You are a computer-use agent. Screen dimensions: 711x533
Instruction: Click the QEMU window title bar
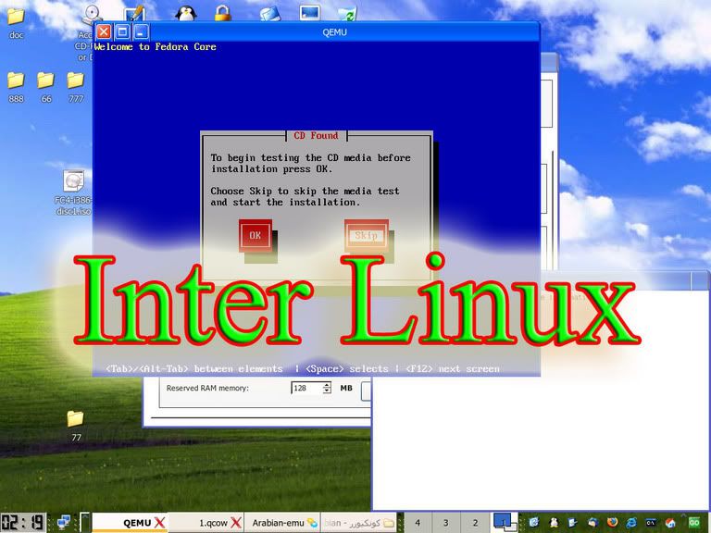(x=334, y=32)
